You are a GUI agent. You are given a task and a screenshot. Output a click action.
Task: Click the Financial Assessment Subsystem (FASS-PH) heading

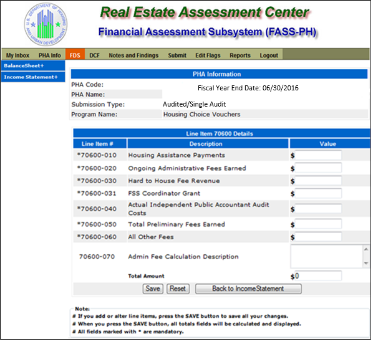[x=208, y=32]
